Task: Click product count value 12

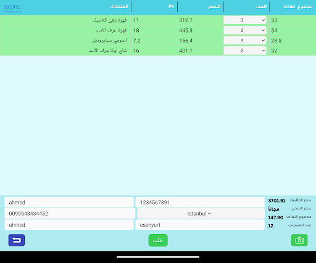Action: click(x=271, y=226)
